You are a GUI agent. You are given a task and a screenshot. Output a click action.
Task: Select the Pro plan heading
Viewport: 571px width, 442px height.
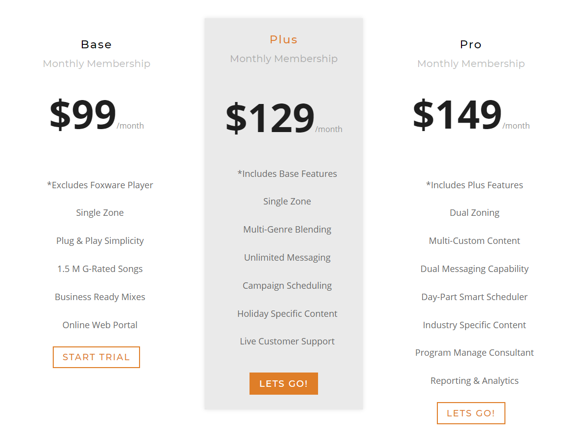[471, 44]
